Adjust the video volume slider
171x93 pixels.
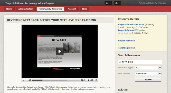click(x=91, y=80)
